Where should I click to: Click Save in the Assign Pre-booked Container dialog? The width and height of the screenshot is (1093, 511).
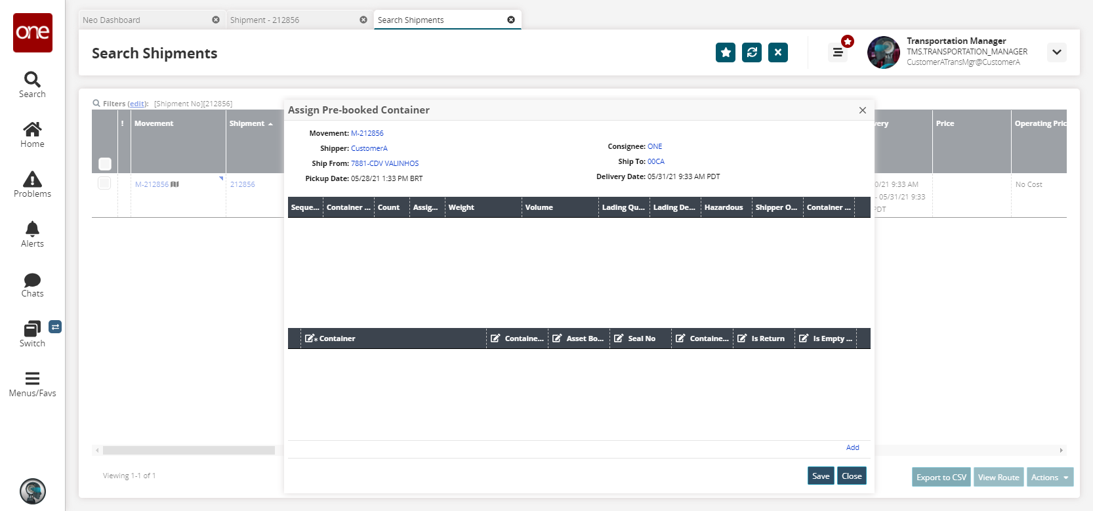[820, 476]
